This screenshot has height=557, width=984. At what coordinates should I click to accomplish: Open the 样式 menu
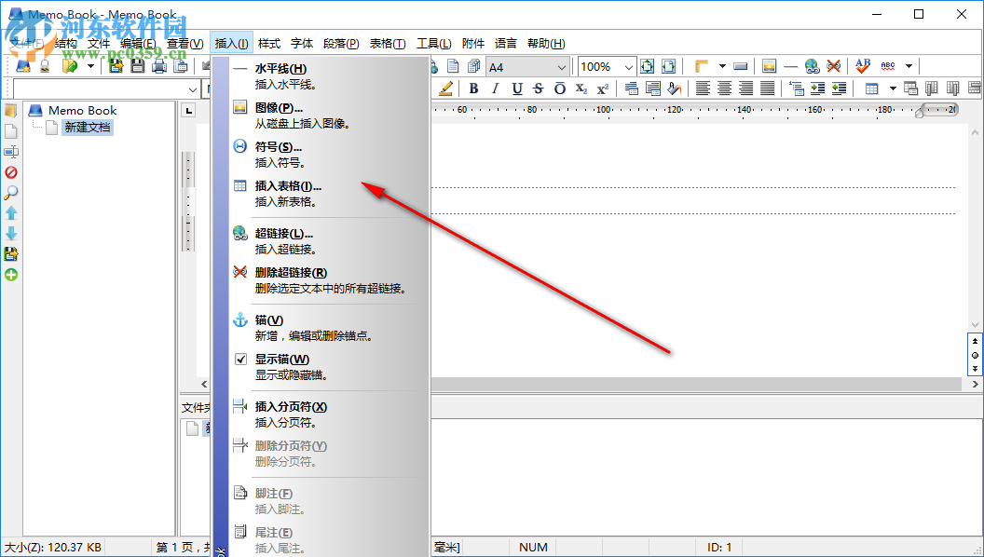pos(269,43)
